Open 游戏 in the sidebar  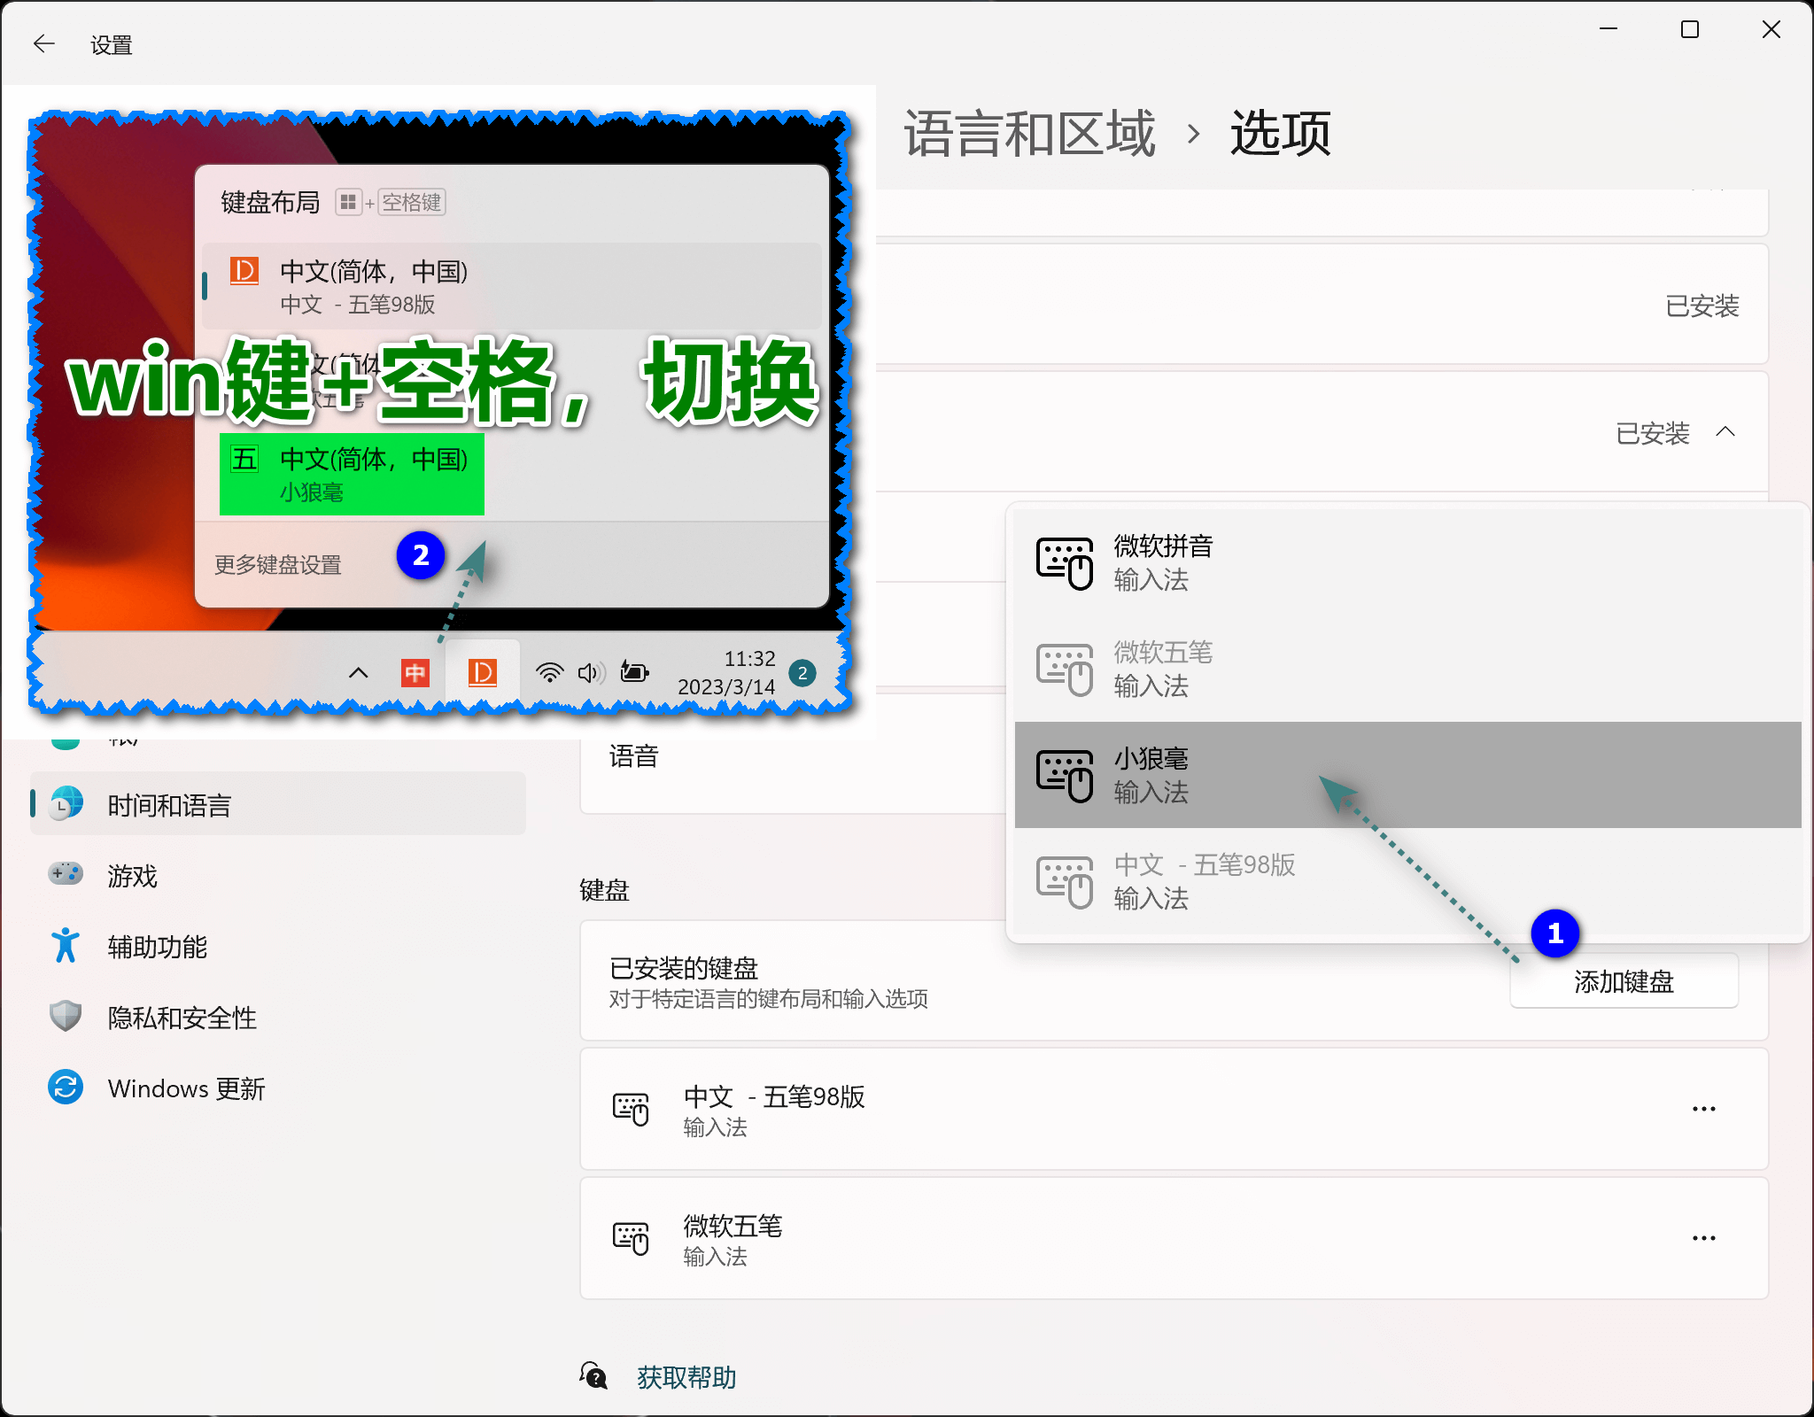click(x=278, y=875)
